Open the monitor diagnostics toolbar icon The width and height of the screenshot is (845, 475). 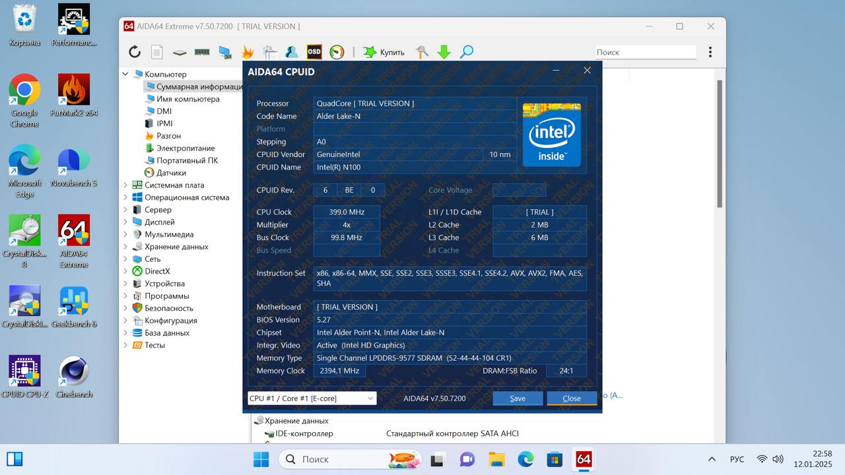225,52
